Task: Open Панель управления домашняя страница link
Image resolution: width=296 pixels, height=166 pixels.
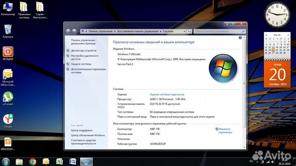Action: pos(83,41)
